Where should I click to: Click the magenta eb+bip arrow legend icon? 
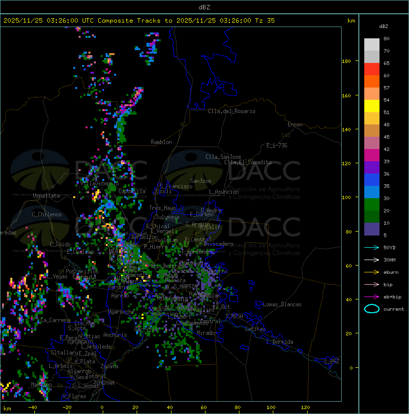372,297
